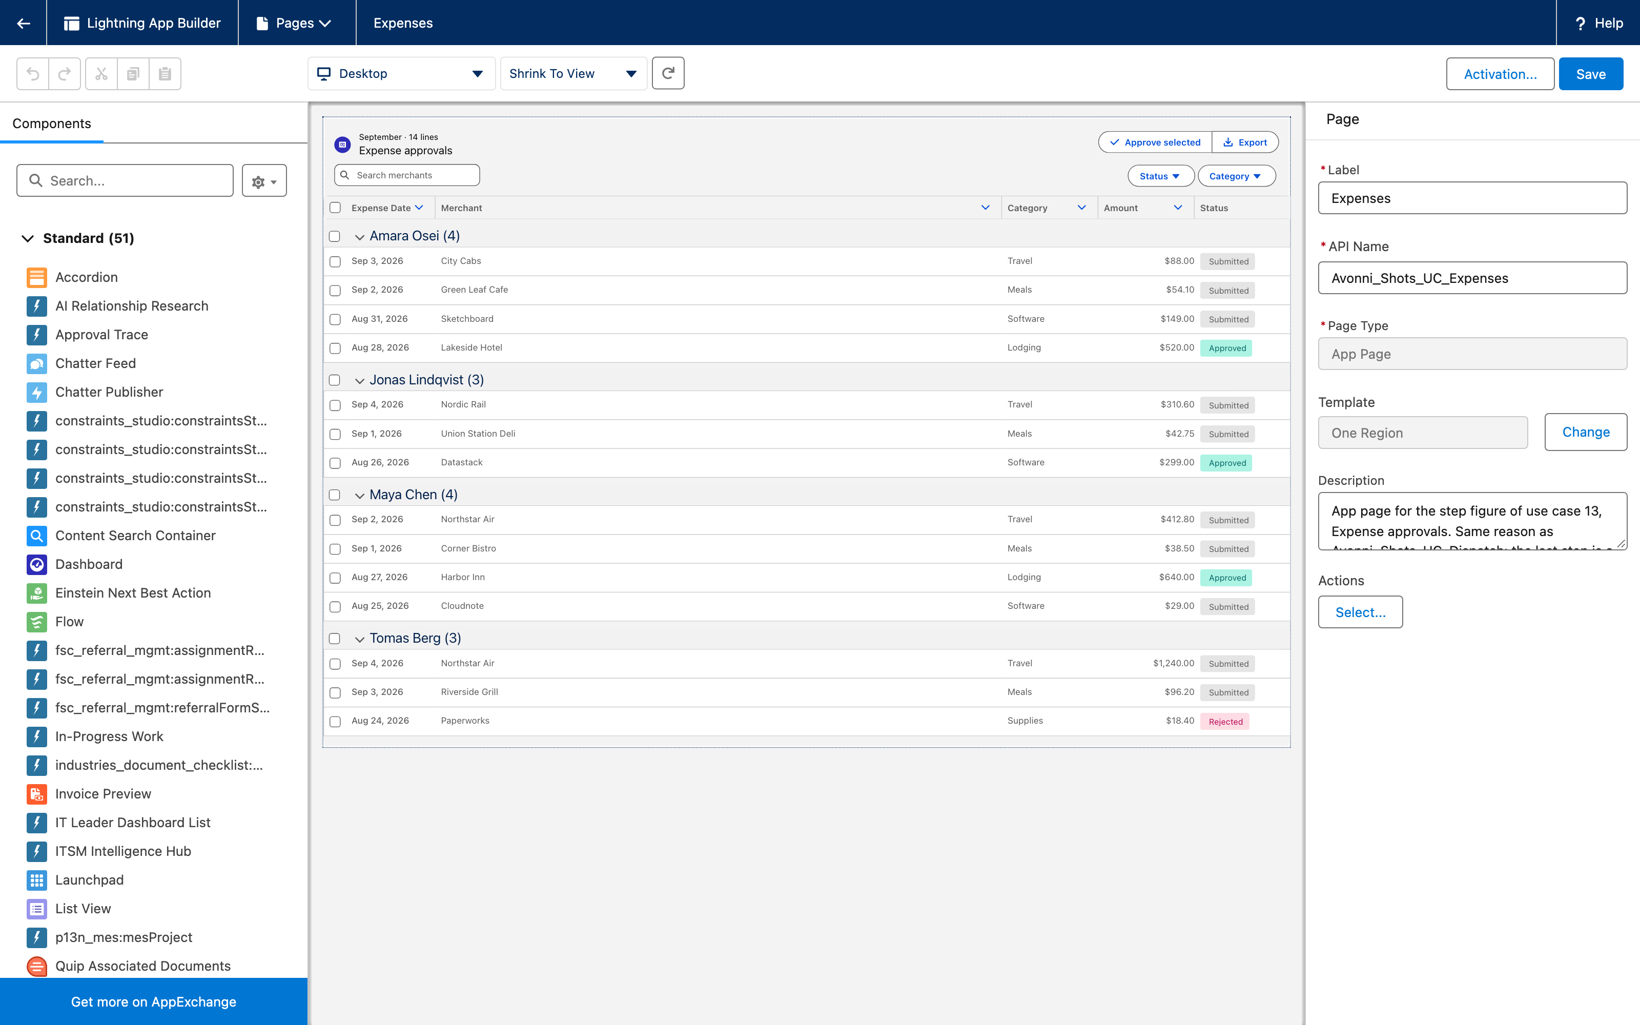Click the Description textarea

tap(1472, 521)
